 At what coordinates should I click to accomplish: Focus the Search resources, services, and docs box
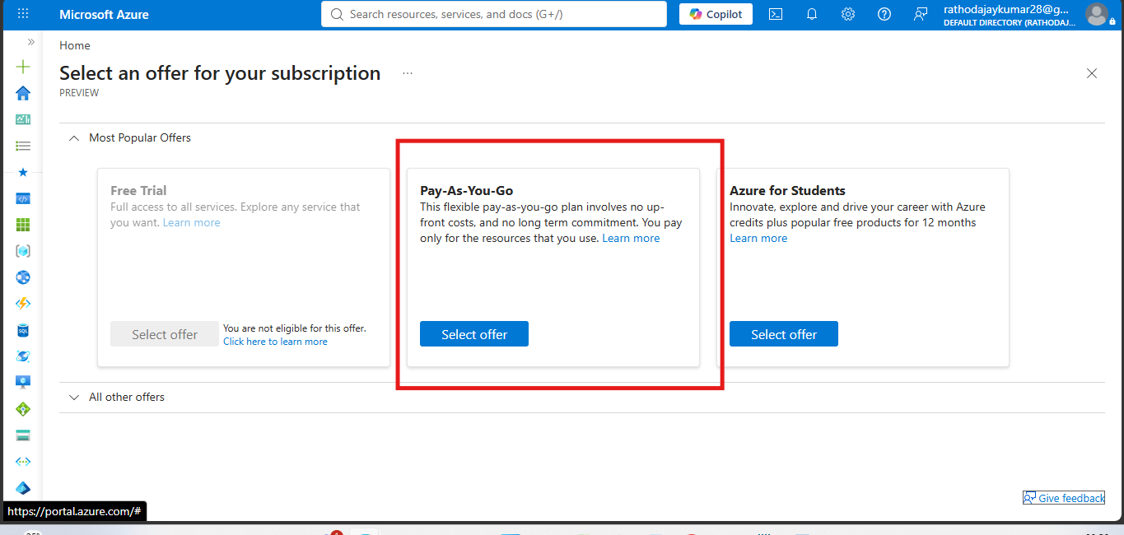click(x=494, y=14)
